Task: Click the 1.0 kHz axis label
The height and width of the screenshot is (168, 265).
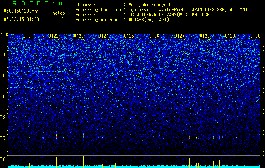Action: click(x=3, y=76)
